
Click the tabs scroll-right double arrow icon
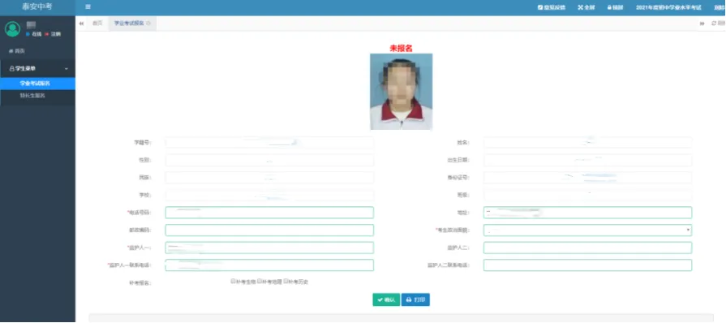point(702,24)
